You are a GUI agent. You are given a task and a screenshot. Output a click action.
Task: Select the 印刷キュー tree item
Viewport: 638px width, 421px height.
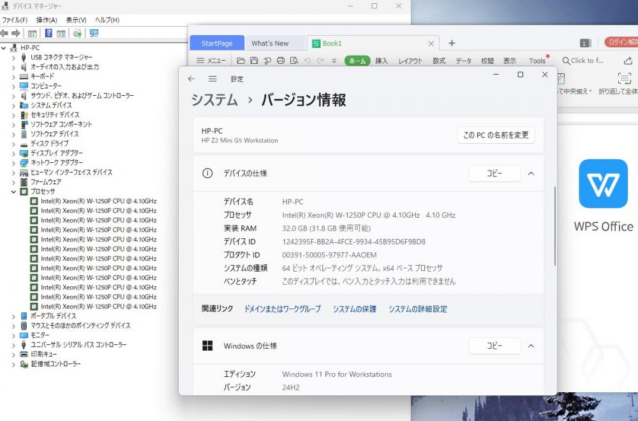click(x=43, y=355)
